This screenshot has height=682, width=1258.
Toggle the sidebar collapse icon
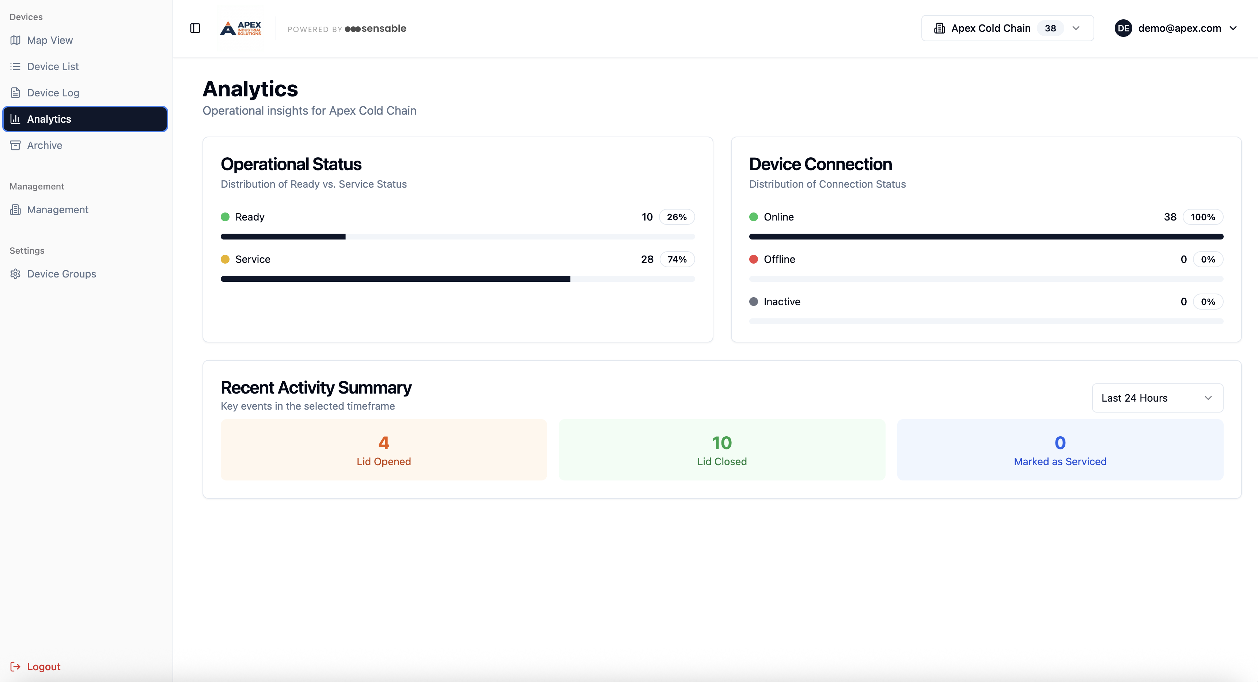195,28
